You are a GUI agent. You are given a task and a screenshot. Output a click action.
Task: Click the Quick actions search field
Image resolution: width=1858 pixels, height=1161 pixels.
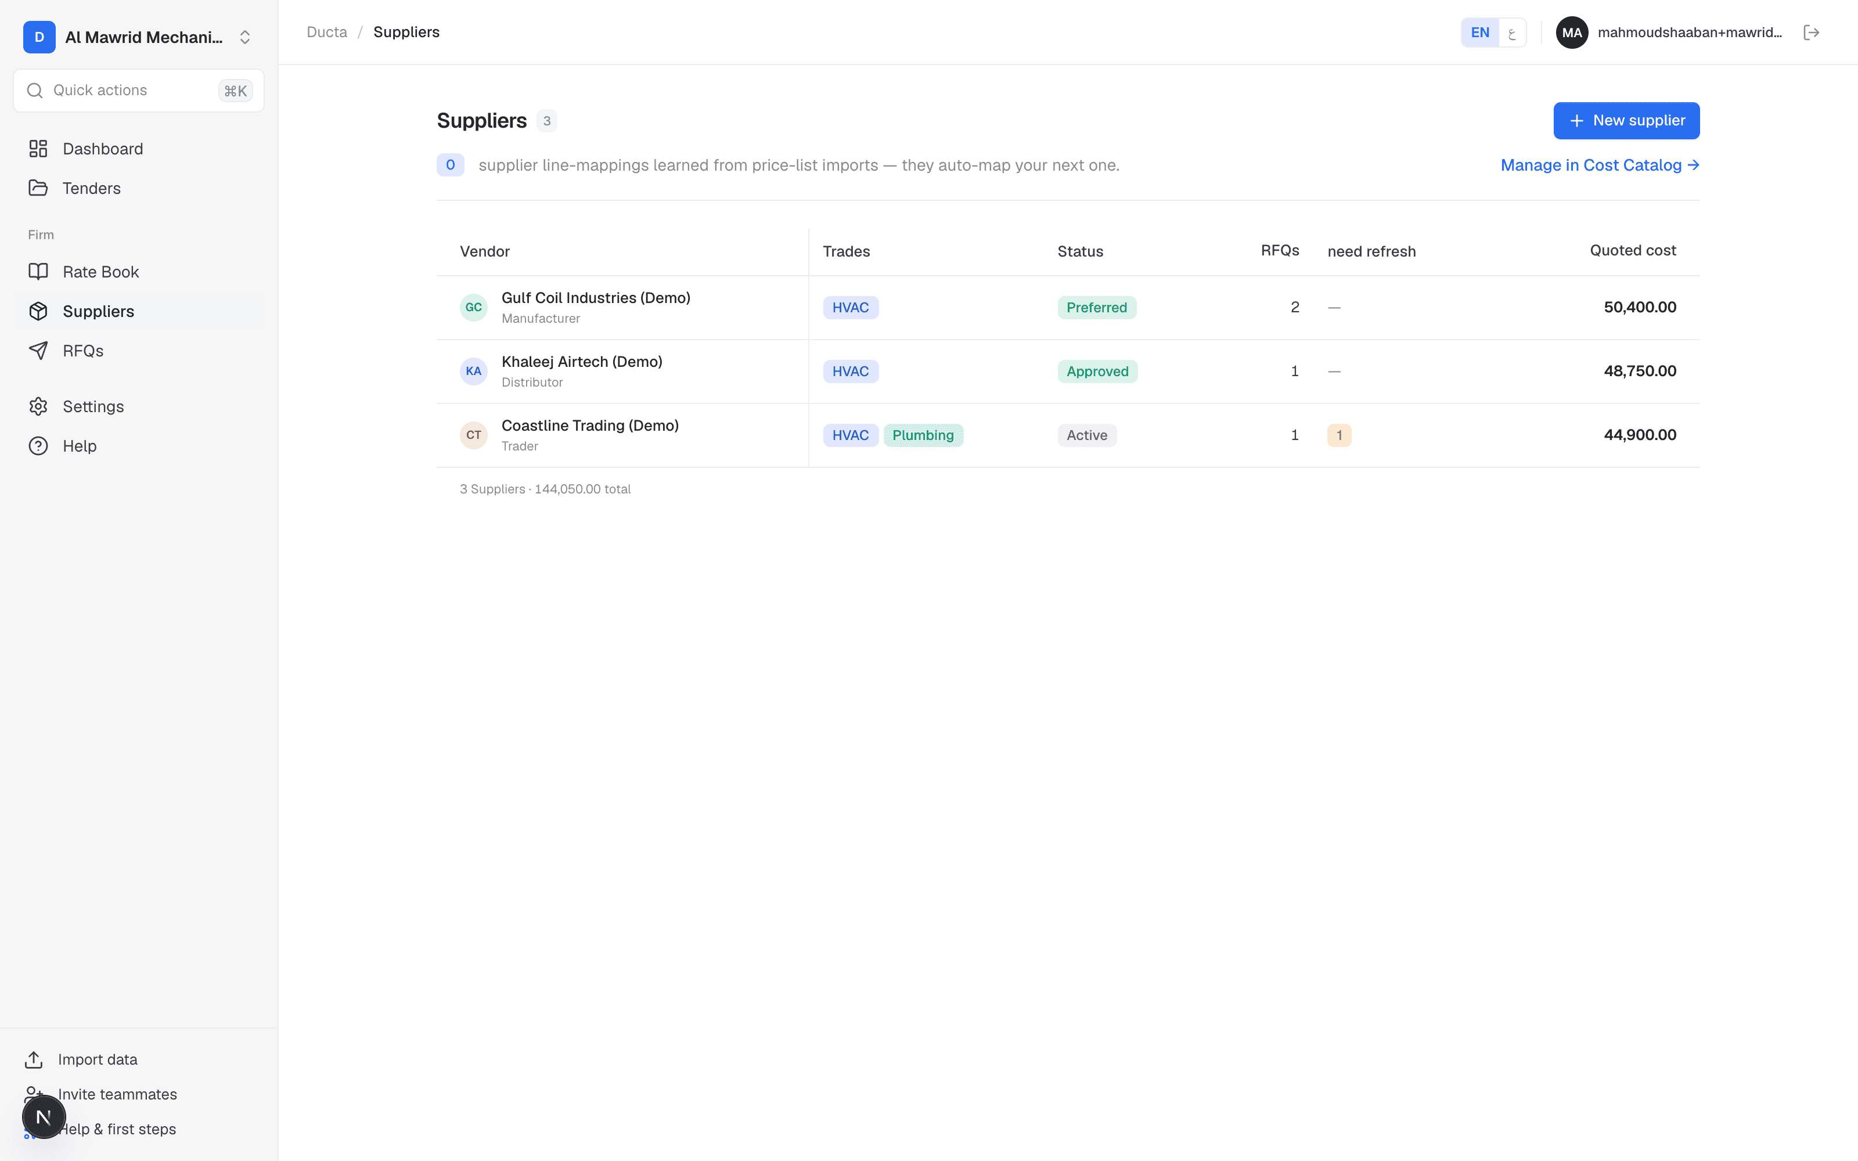[139, 91]
